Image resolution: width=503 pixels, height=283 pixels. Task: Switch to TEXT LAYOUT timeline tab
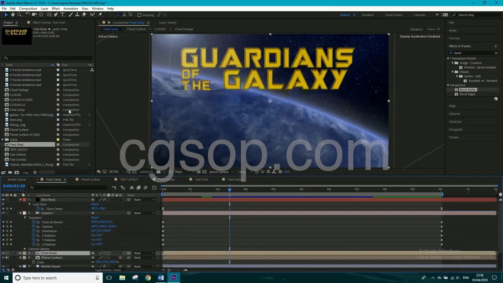click(x=129, y=180)
